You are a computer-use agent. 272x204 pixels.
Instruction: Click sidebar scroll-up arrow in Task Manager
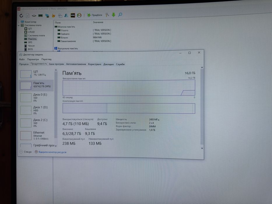(x=56, y=70)
